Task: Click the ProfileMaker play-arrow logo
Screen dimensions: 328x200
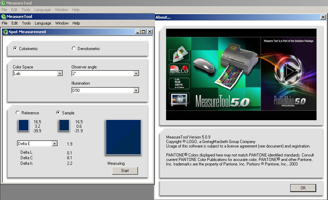Action: point(289,71)
